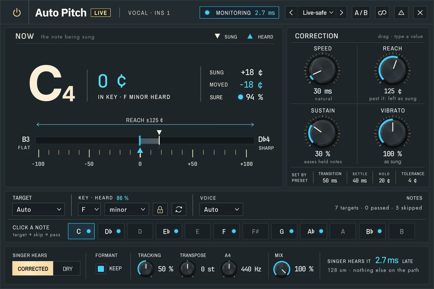Viewport: 434px width, 289px height.
Task: Go to the next preset
Action: (x=341, y=13)
